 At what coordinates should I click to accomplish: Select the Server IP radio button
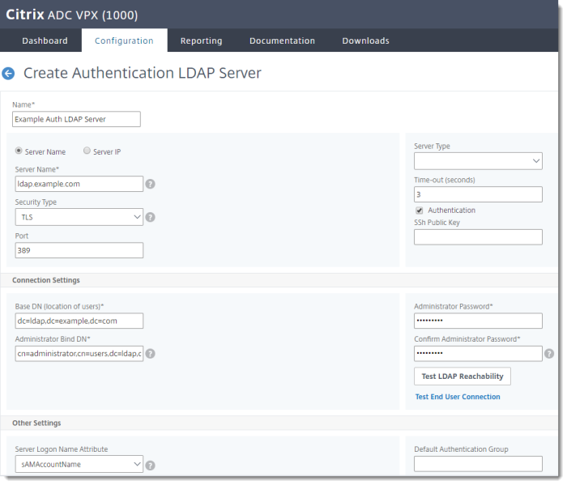87,151
